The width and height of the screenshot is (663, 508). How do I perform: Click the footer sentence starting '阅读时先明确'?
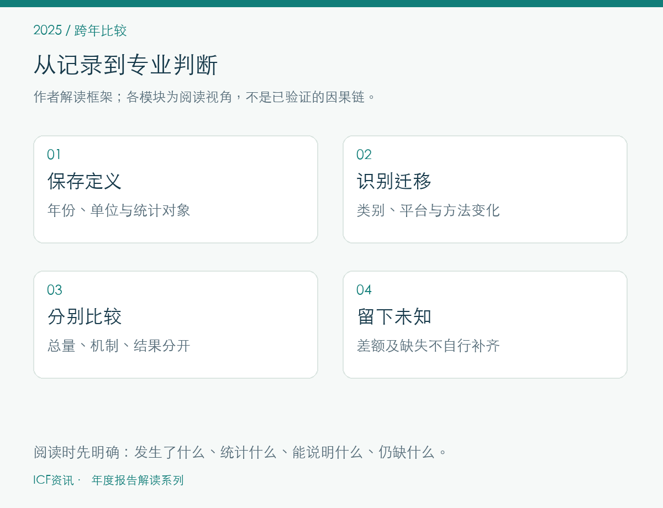pyautogui.click(x=241, y=452)
